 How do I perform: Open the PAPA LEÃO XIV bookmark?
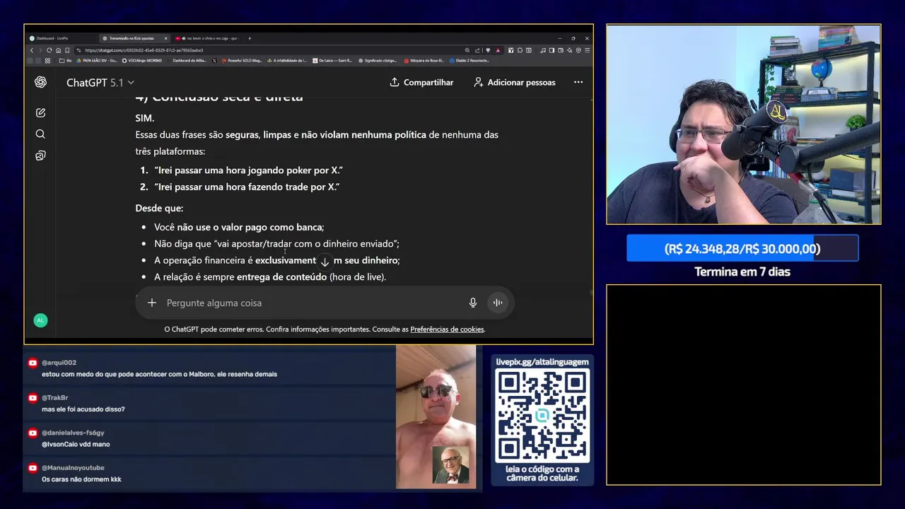click(96, 61)
